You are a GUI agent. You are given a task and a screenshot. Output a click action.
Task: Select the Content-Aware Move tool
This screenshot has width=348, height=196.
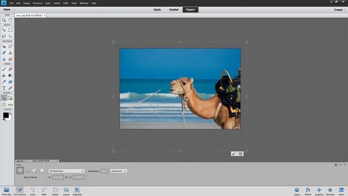click(x=4, y=104)
